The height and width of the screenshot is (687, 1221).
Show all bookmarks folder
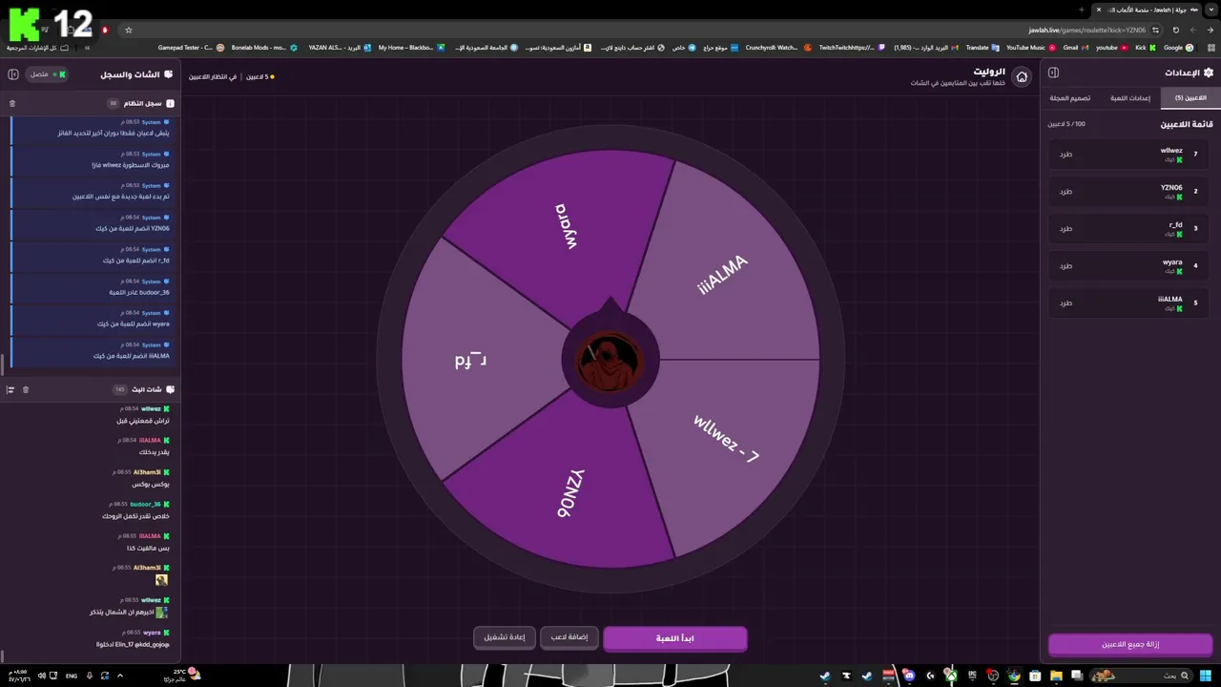pyautogui.click(x=37, y=47)
